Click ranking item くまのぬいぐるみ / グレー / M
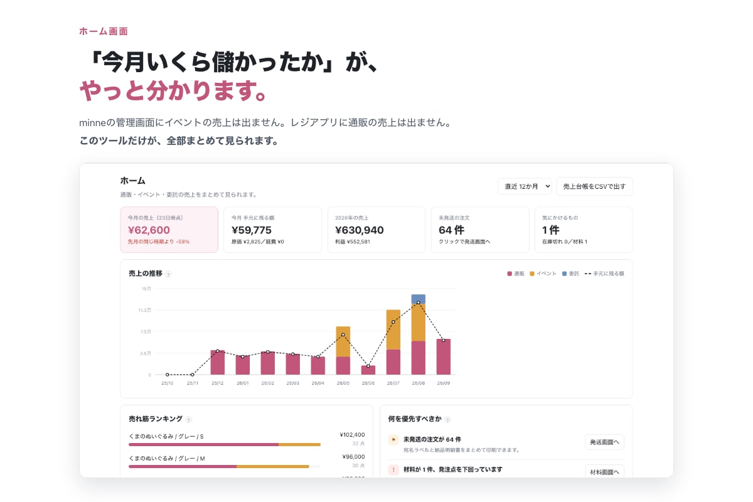Screen dimensions: 753x502 tap(167, 458)
